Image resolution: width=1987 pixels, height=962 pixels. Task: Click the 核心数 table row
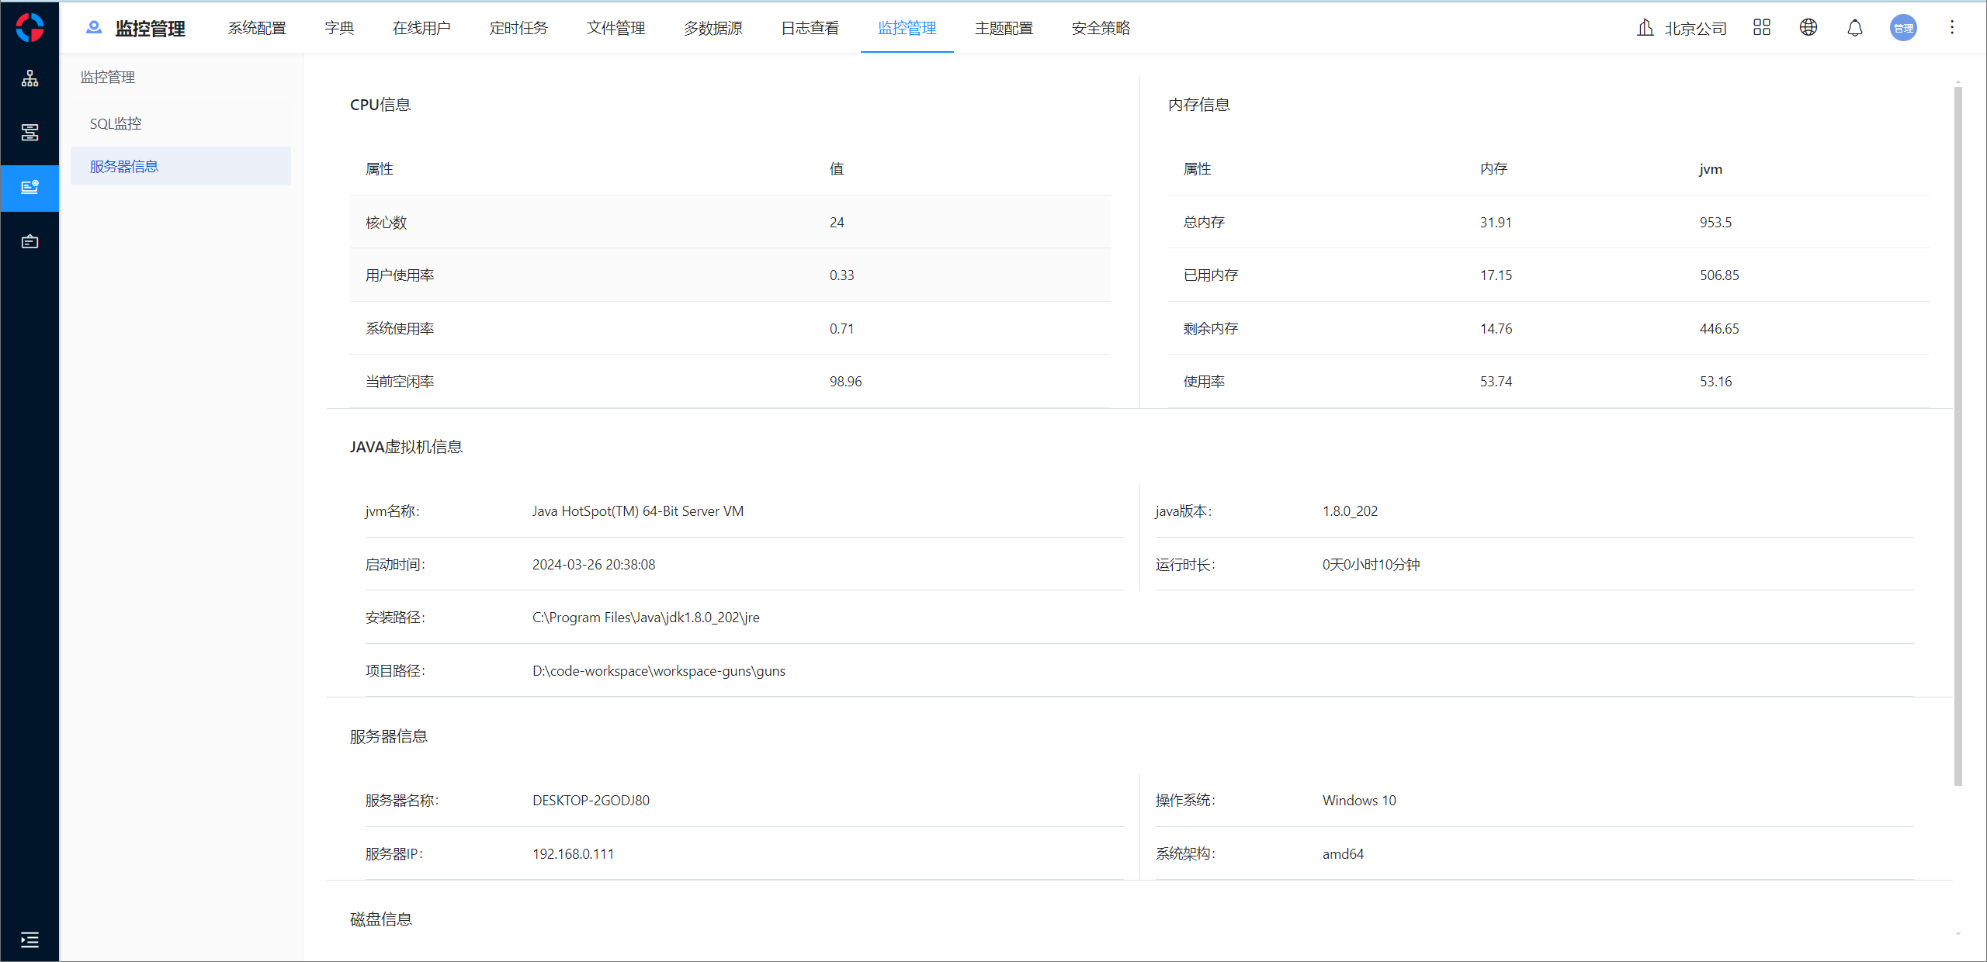click(730, 222)
